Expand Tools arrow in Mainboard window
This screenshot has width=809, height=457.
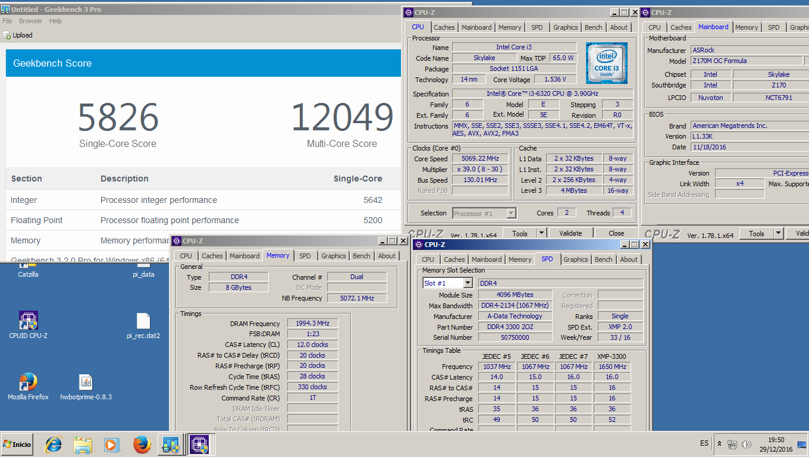778,234
